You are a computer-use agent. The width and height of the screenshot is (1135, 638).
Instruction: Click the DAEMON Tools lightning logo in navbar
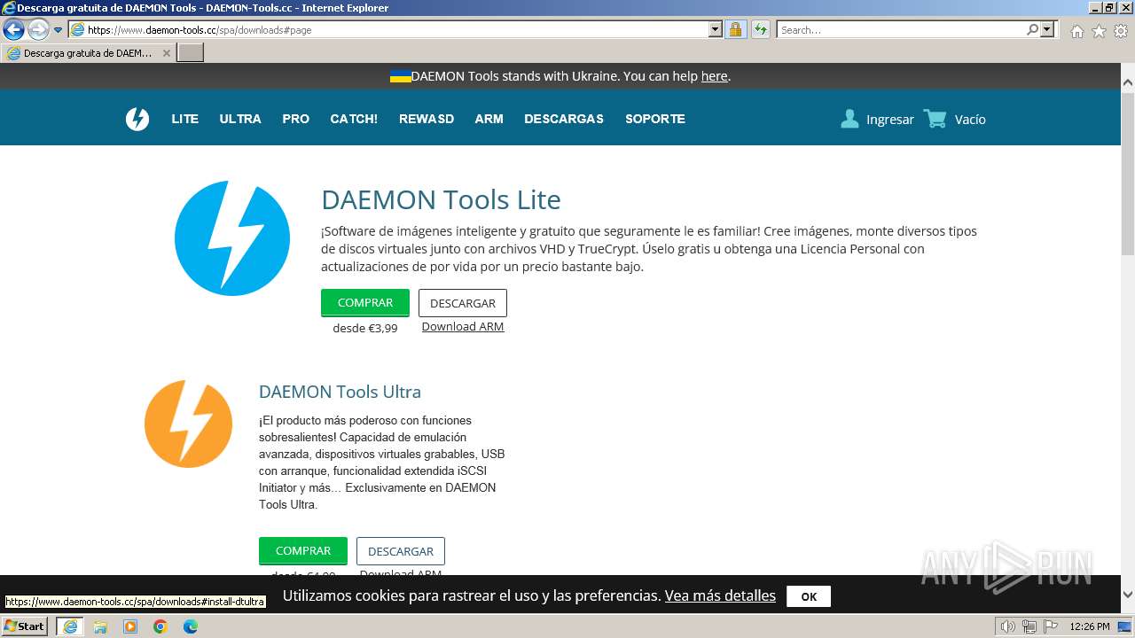tap(137, 119)
